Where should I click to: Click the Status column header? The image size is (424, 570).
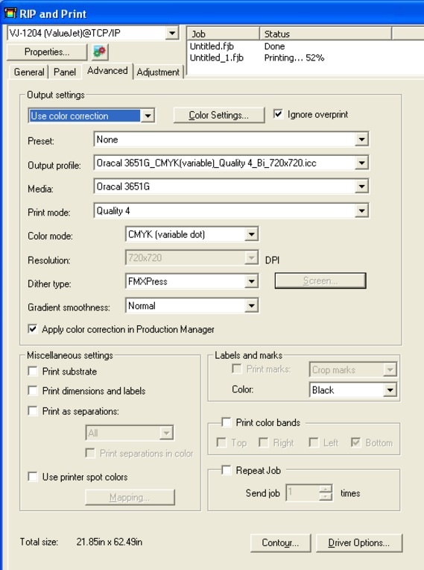point(326,34)
